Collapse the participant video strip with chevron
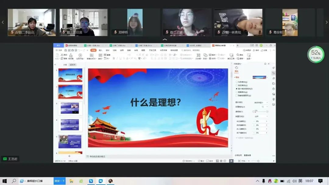 165,39
